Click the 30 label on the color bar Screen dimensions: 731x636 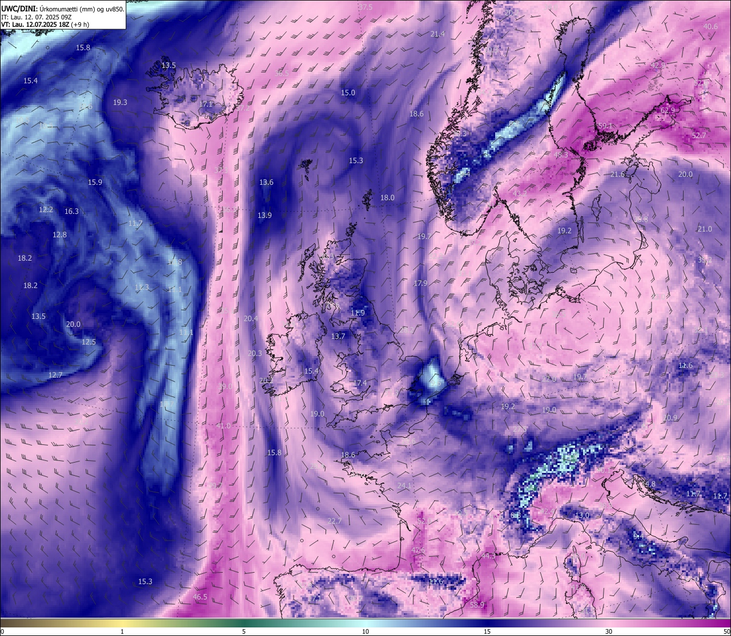point(609,631)
